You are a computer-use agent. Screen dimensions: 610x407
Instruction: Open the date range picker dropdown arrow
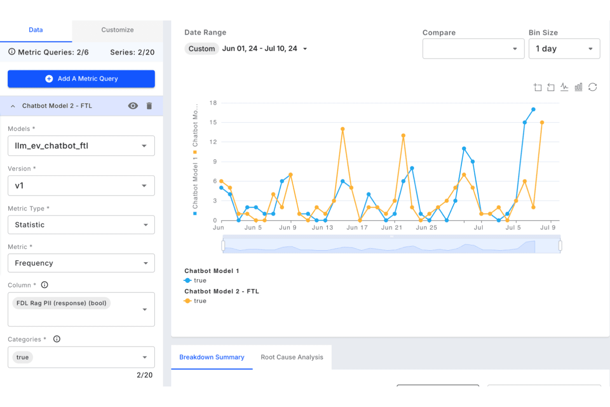point(305,49)
